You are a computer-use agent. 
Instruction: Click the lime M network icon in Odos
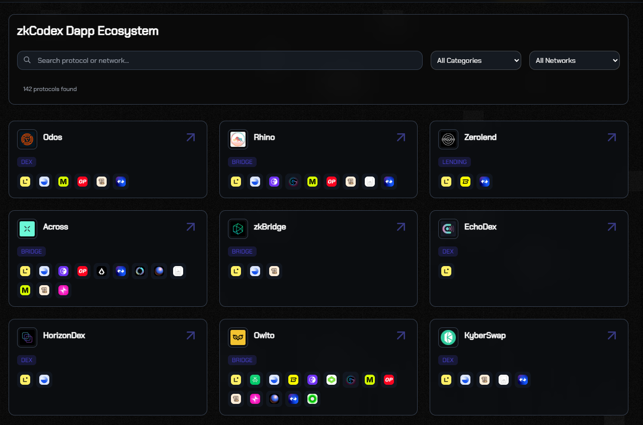pos(63,182)
